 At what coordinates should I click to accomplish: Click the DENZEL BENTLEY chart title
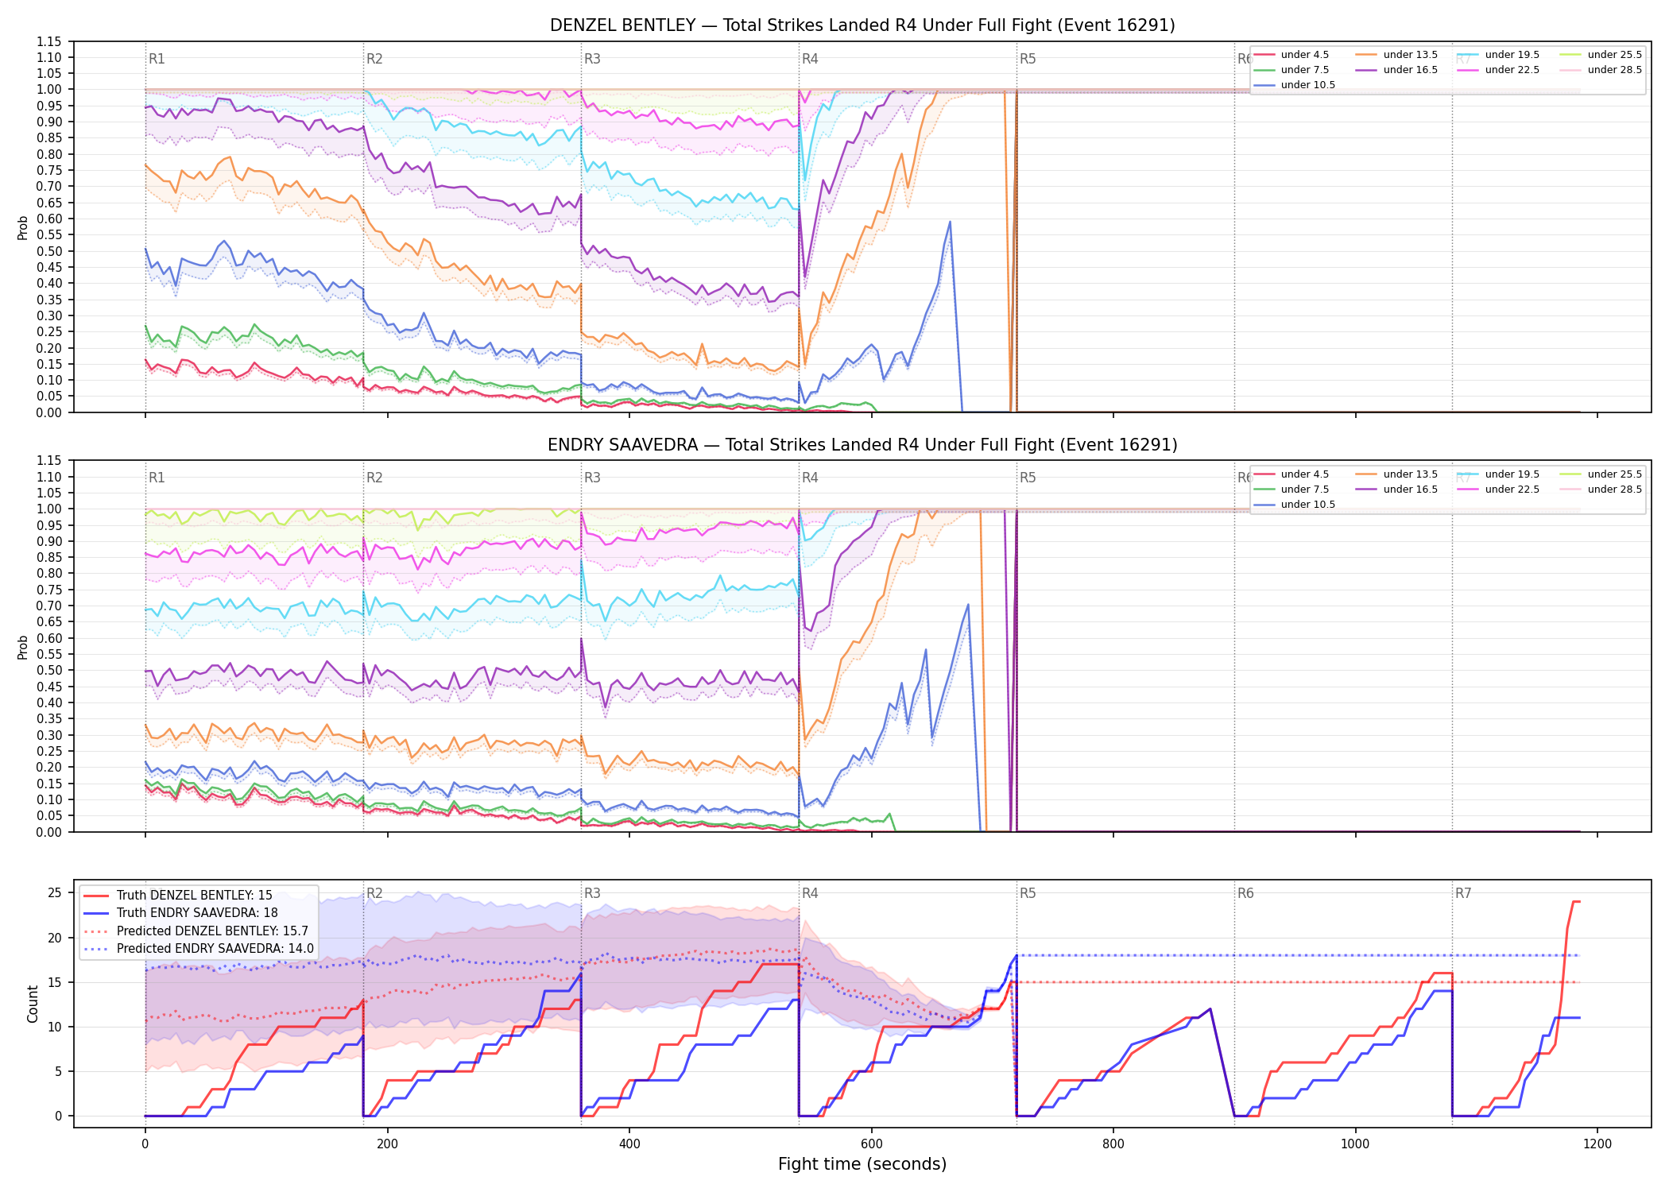[x=862, y=25]
